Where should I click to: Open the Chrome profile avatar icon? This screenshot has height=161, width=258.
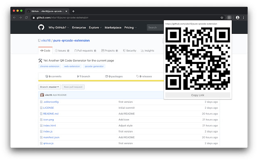pyautogui.click(x=237, y=18)
